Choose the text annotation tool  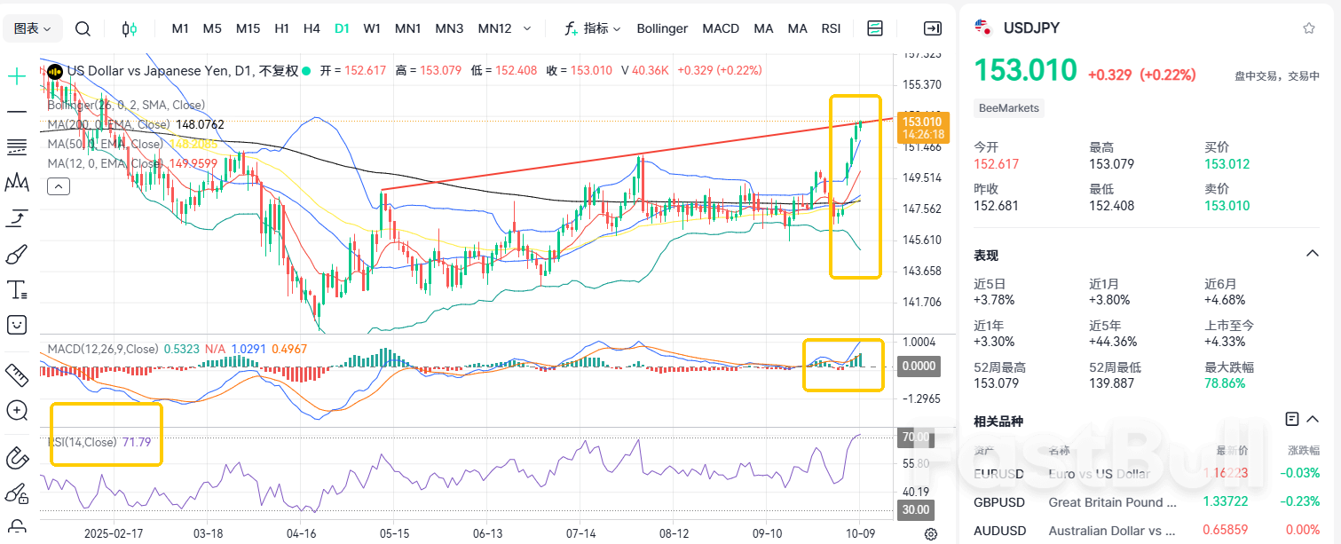tap(17, 289)
